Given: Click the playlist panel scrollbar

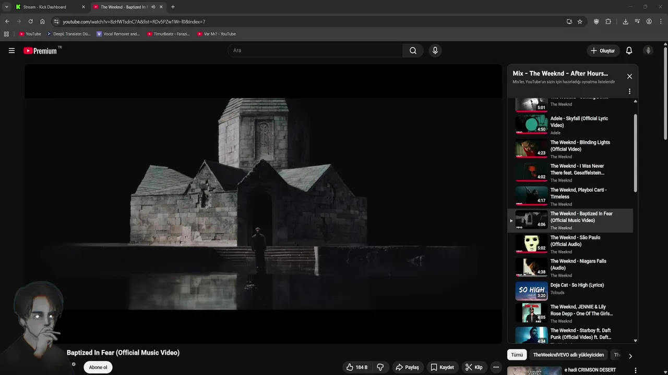Looking at the screenshot, I should point(635,153).
